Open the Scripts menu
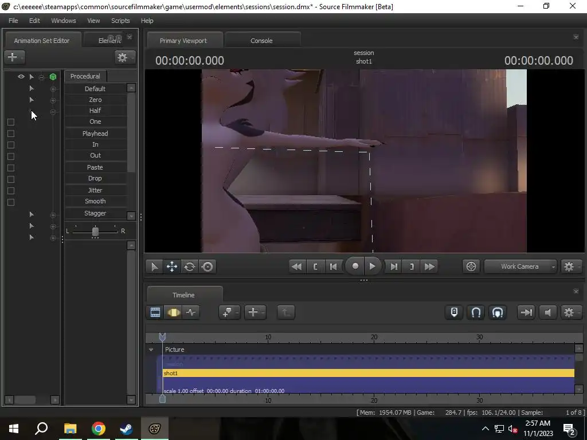The height and width of the screenshot is (440, 587). click(x=120, y=21)
